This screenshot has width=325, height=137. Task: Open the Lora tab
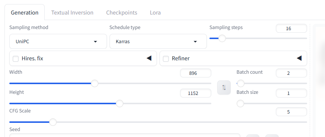click(x=155, y=13)
